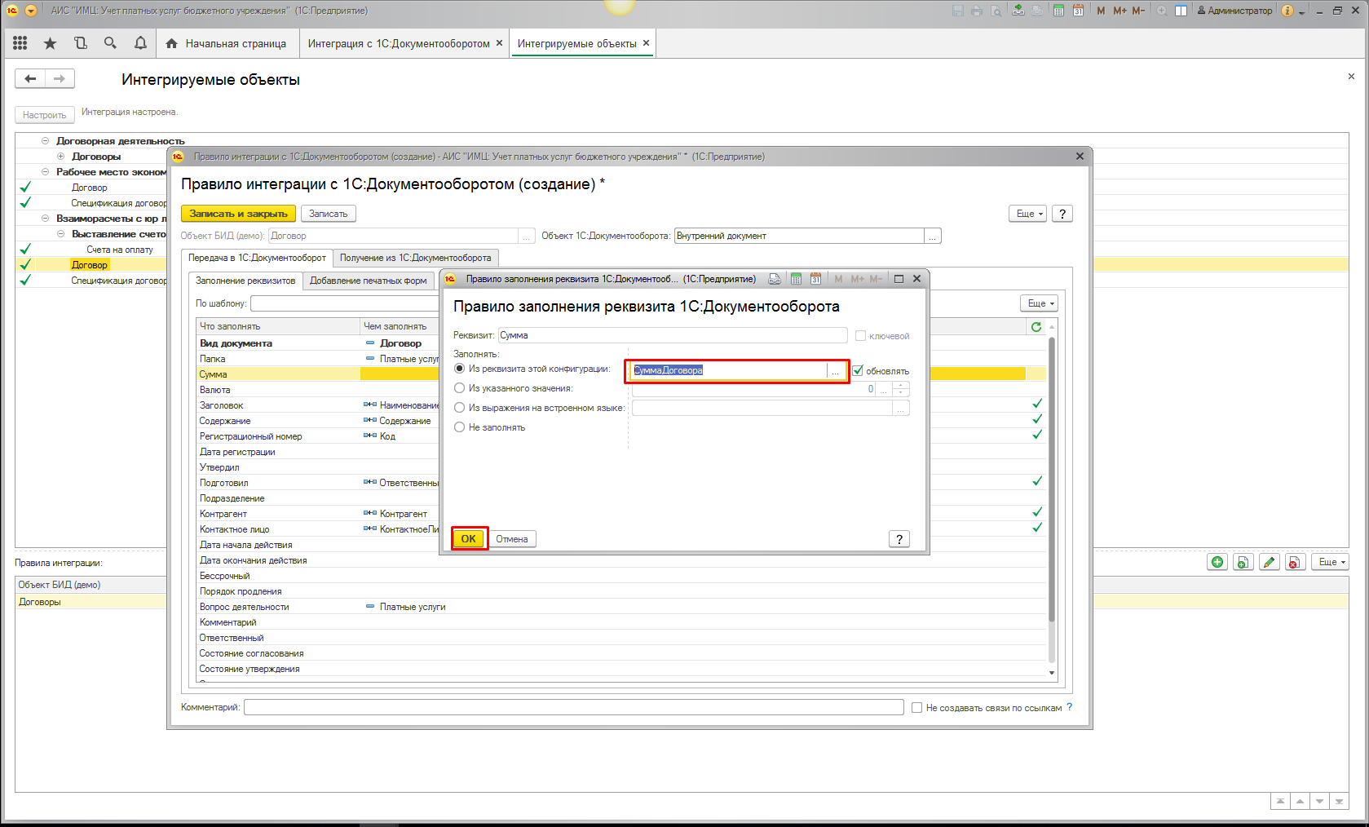Click "Записать и закрыть" button
Viewport: 1369px width, 827px height.
tap(238, 214)
